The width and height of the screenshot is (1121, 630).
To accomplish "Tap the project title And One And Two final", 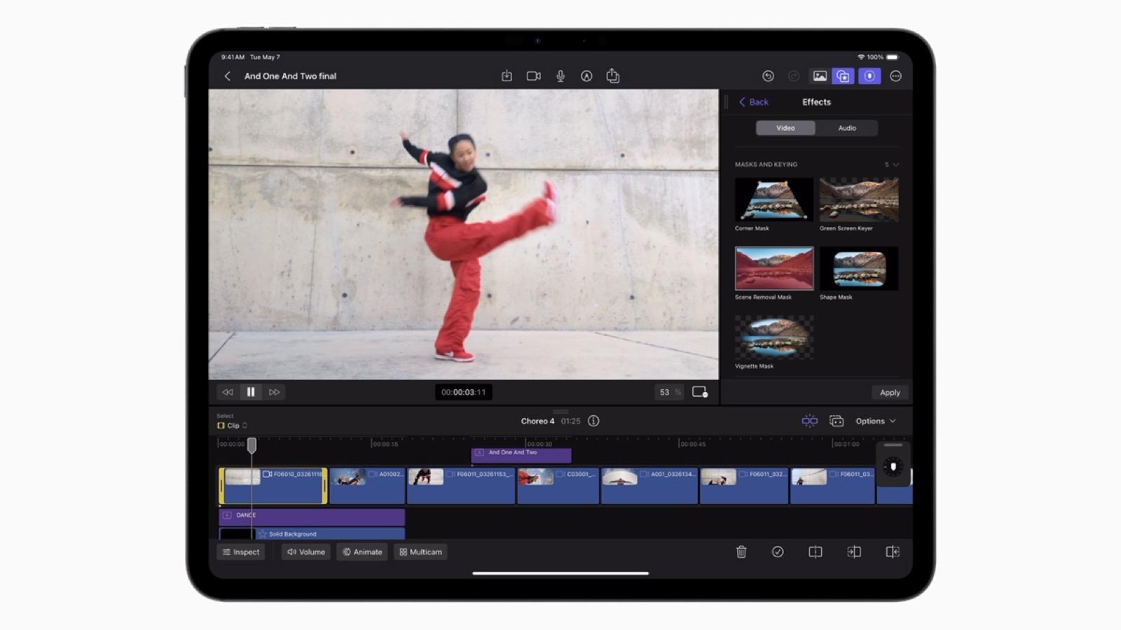I will tap(290, 76).
